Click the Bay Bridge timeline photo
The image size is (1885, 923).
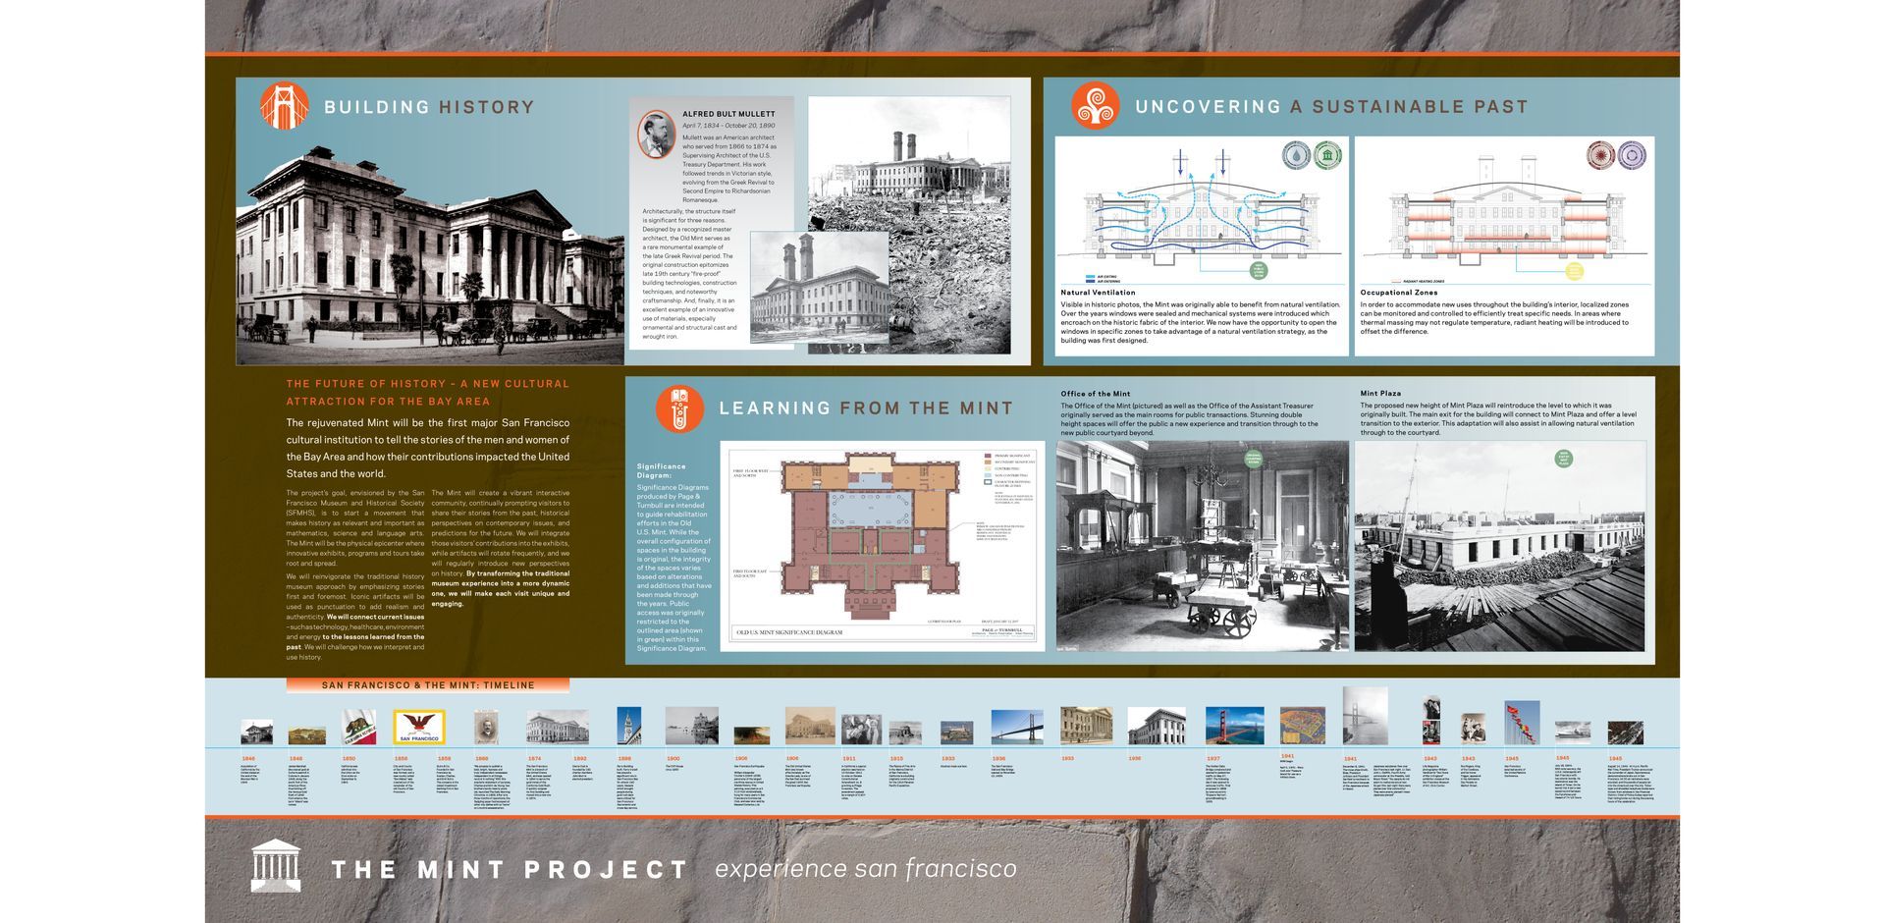click(1017, 728)
